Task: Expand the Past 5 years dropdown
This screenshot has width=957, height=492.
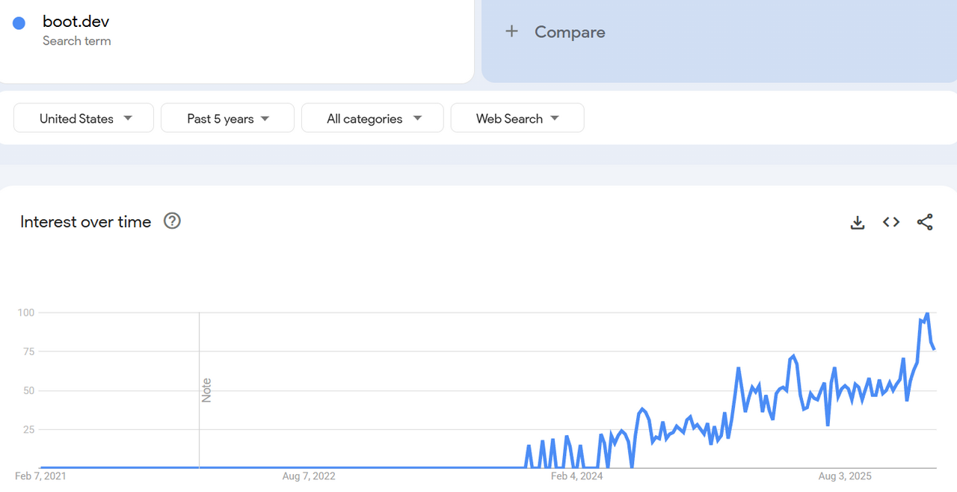Action: [x=227, y=118]
